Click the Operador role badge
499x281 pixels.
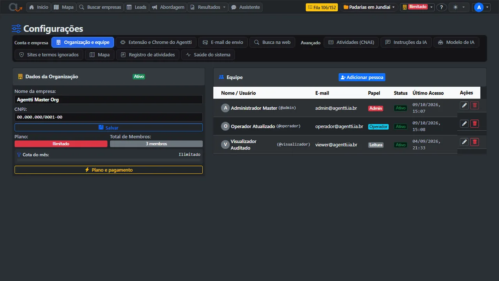(379, 126)
